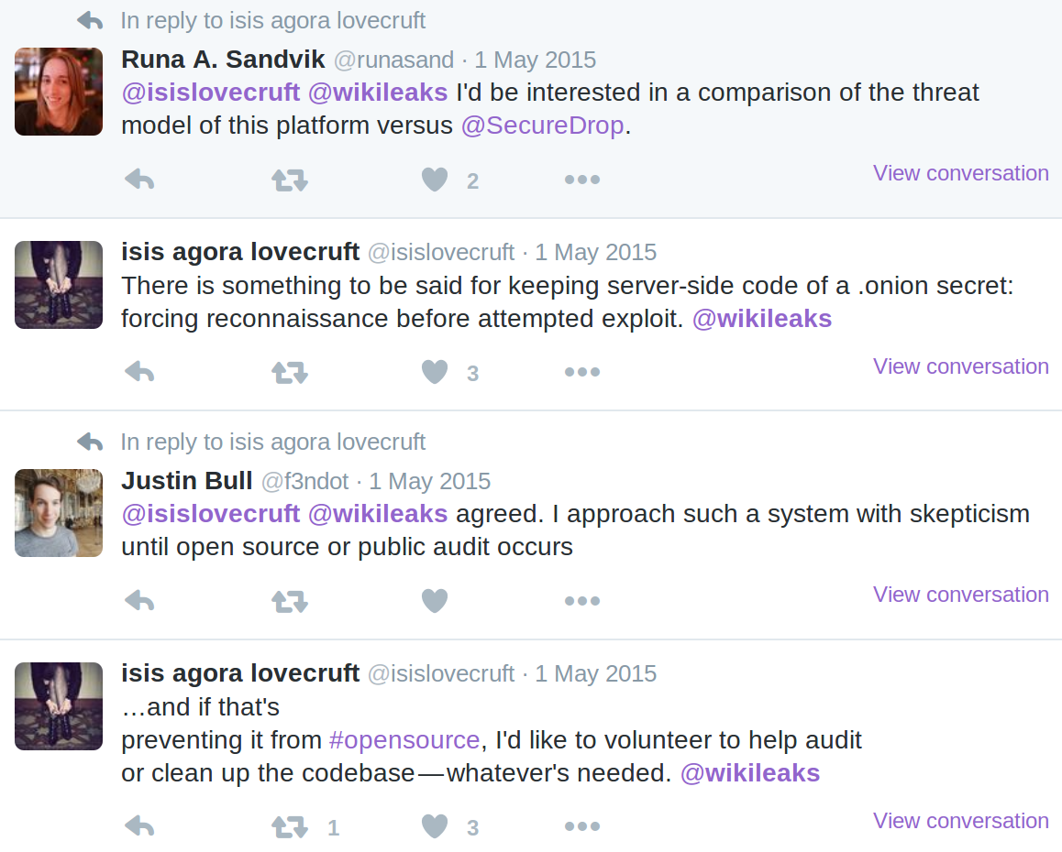Open Justin Bull's profile picture
This screenshot has height=852, width=1062.
click(x=59, y=513)
